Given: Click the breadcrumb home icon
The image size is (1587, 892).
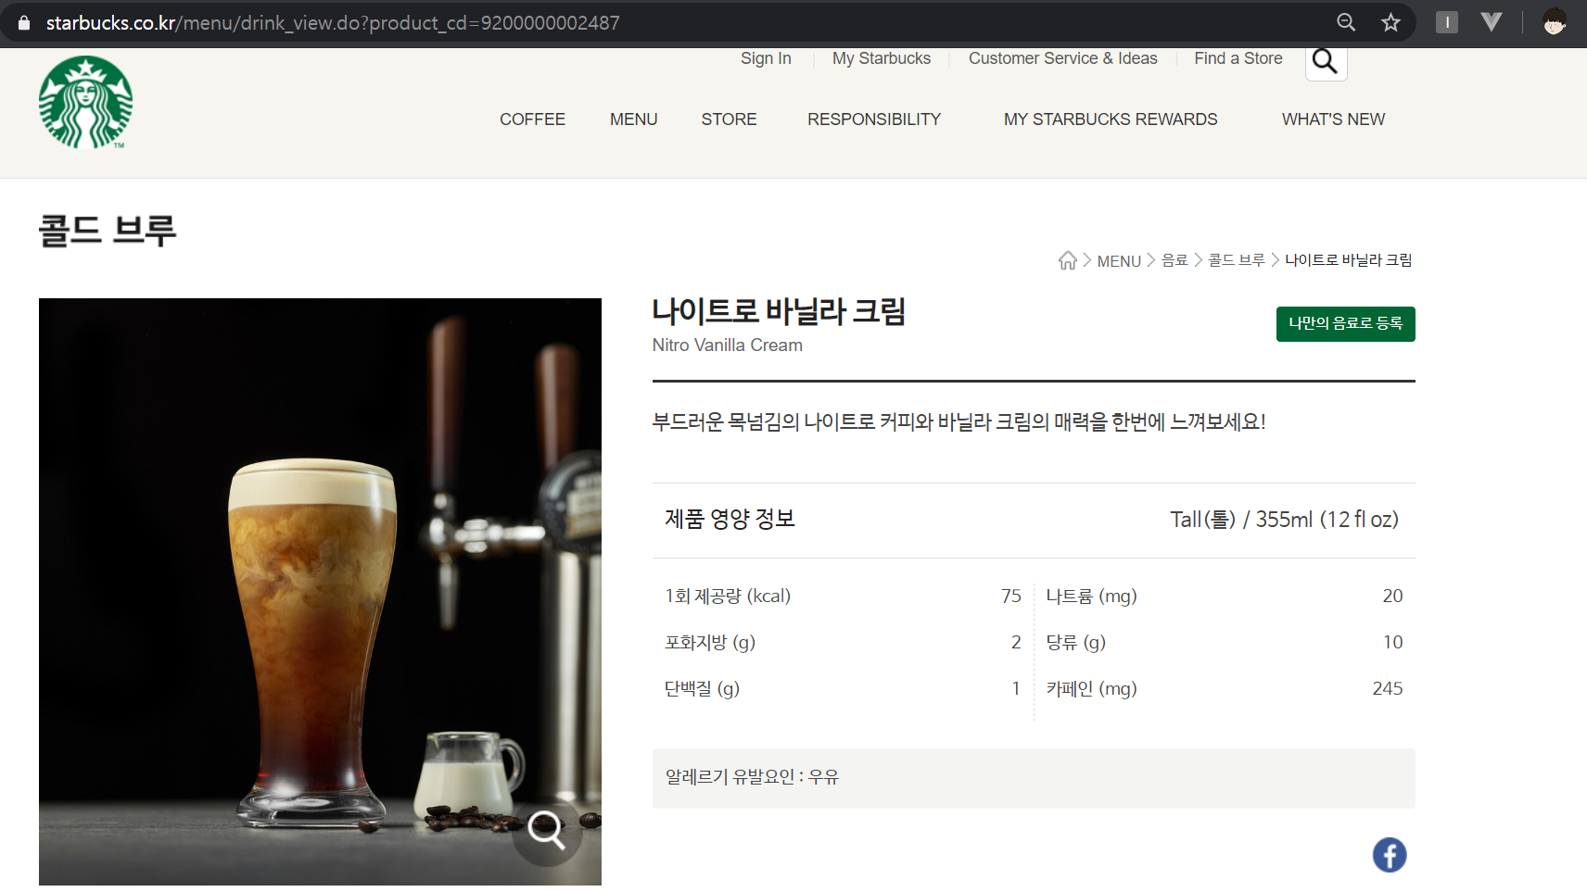Looking at the screenshot, I should (x=1068, y=260).
